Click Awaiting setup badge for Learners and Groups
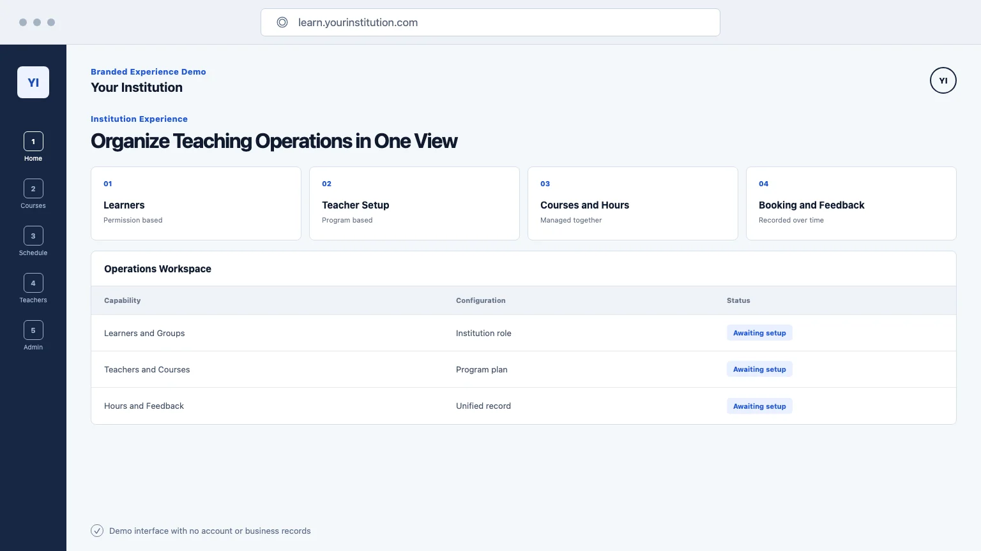981x551 pixels. tap(759, 333)
